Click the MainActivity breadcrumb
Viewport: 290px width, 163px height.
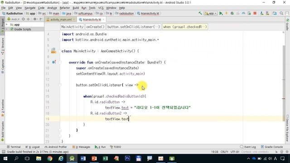click(x=72, y=27)
